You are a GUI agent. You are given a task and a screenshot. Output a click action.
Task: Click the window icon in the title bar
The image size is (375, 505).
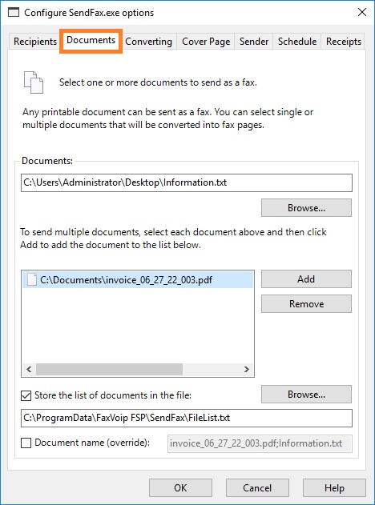click(14, 13)
